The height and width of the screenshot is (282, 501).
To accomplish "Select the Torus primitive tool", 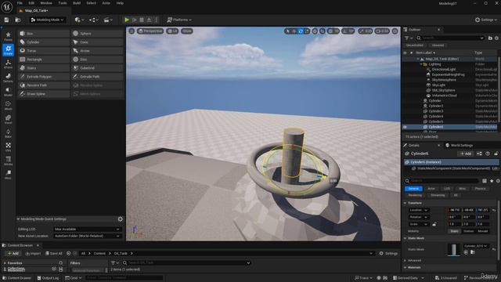I will click(44, 51).
